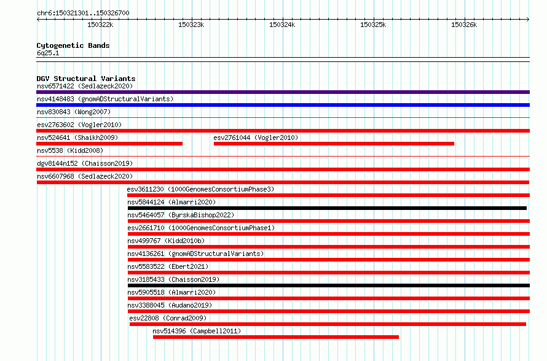This screenshot has height=361, width=547.
Task: Open the nsv830843 (Wong2007) label
Action: 74,112
